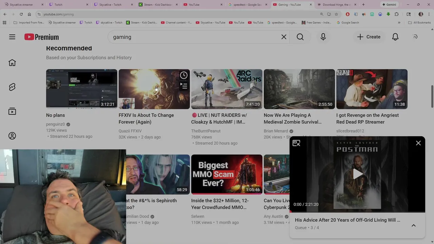Open the ARC Raiders live video thumbnail
Viewport: 434px width, 244px height.
coord(227,89)
